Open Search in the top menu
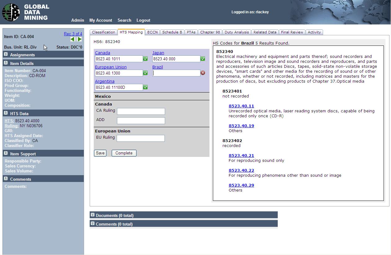The width and height of the screenshot is (391, 255). (x=124, y=20)
